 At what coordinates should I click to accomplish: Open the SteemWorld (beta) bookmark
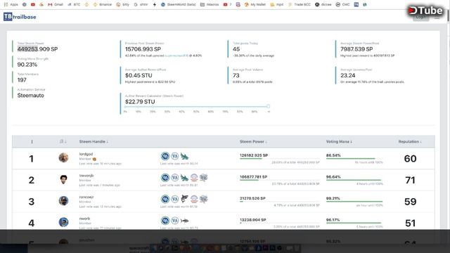click(178, 5)
